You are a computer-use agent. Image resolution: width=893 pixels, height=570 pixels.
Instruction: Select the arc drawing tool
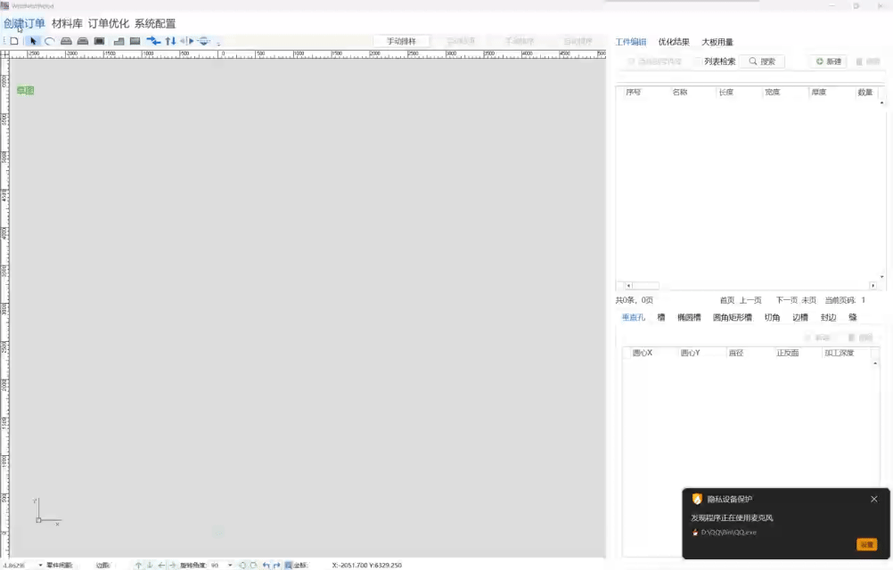[50, 41]
